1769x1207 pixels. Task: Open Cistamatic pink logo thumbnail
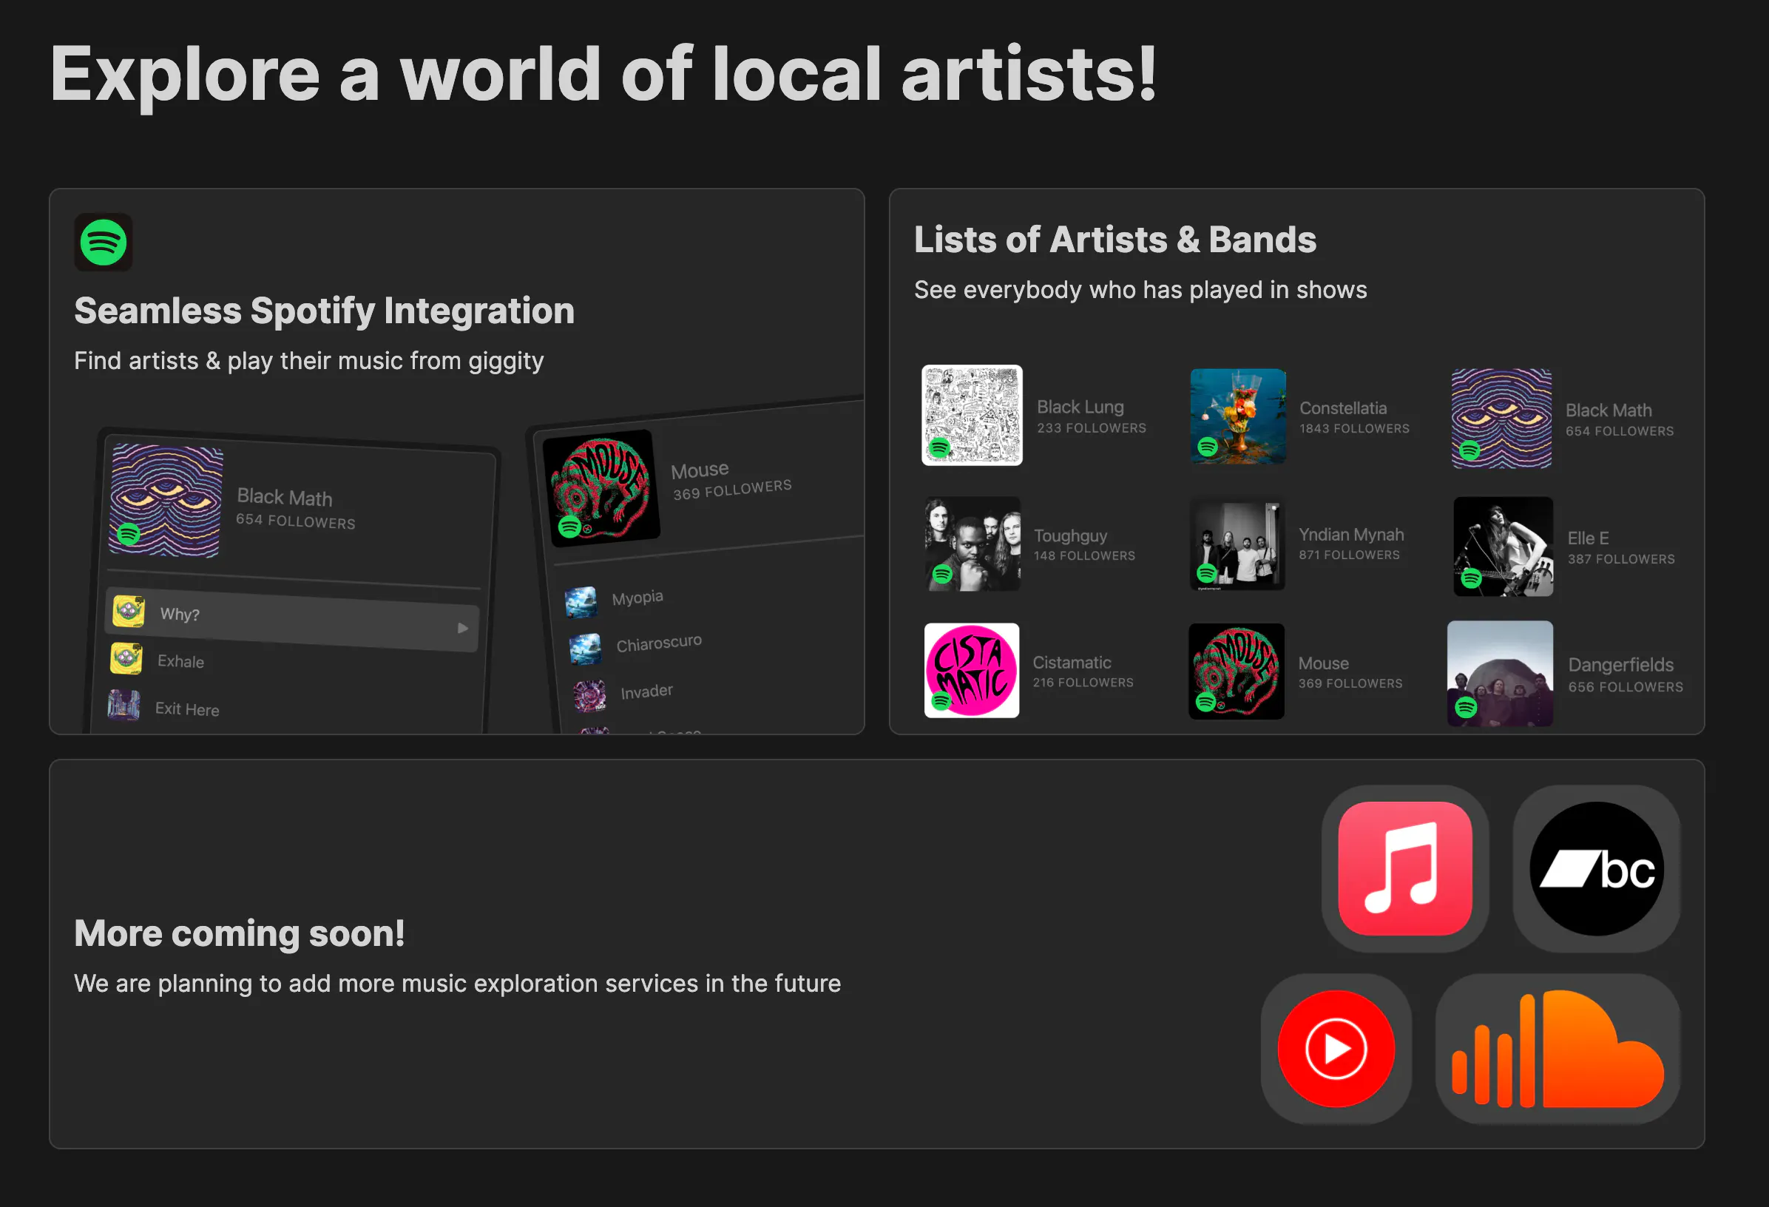[x=971, y=670]
